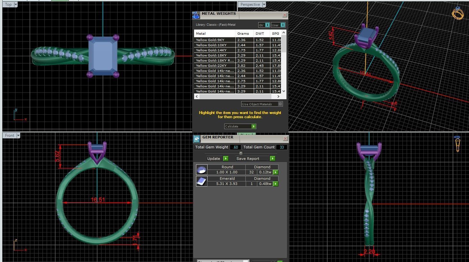Sort by the Metal column header
The height and width of the screenshot is (262, 469).
click(215, 33)
